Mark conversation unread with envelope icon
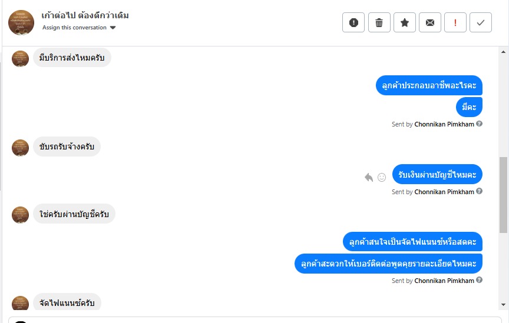This screenshot has height=323, width=509. point(430,22)
